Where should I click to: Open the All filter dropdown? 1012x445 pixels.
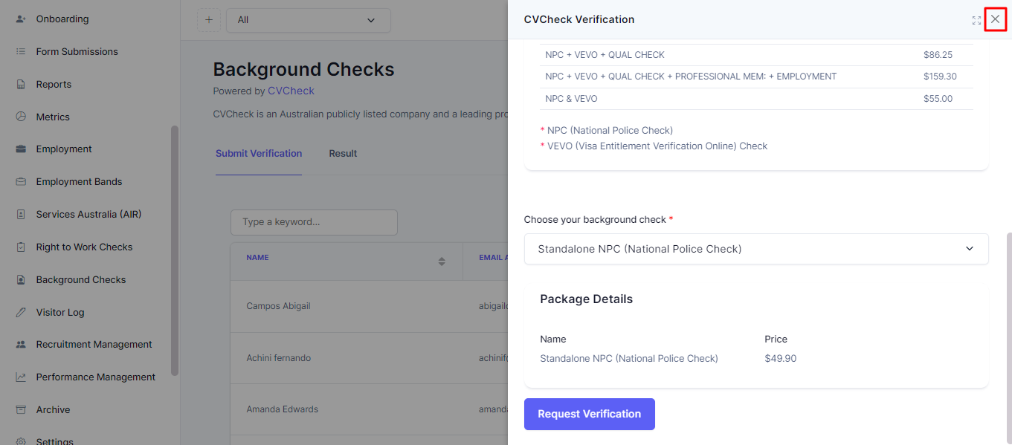[x=309, y=20]
